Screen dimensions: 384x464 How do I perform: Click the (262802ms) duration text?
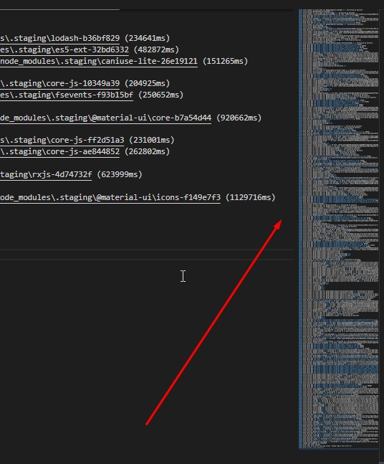147,151
